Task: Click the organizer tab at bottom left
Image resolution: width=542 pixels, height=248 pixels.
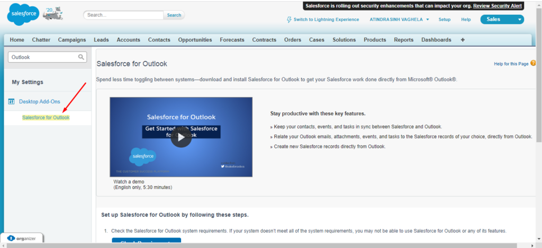Action: 22,238
